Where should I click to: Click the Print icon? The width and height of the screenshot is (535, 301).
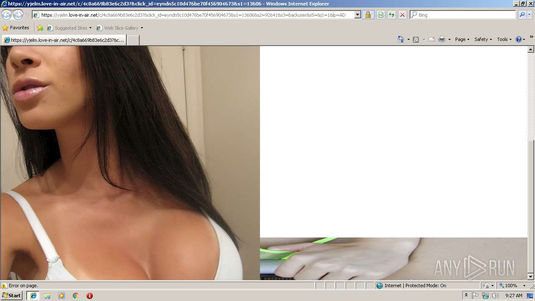[x=442, y=39]
